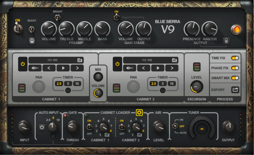
Task: Click the Cabinet 2 Pan knob
Action: (133, 87)
